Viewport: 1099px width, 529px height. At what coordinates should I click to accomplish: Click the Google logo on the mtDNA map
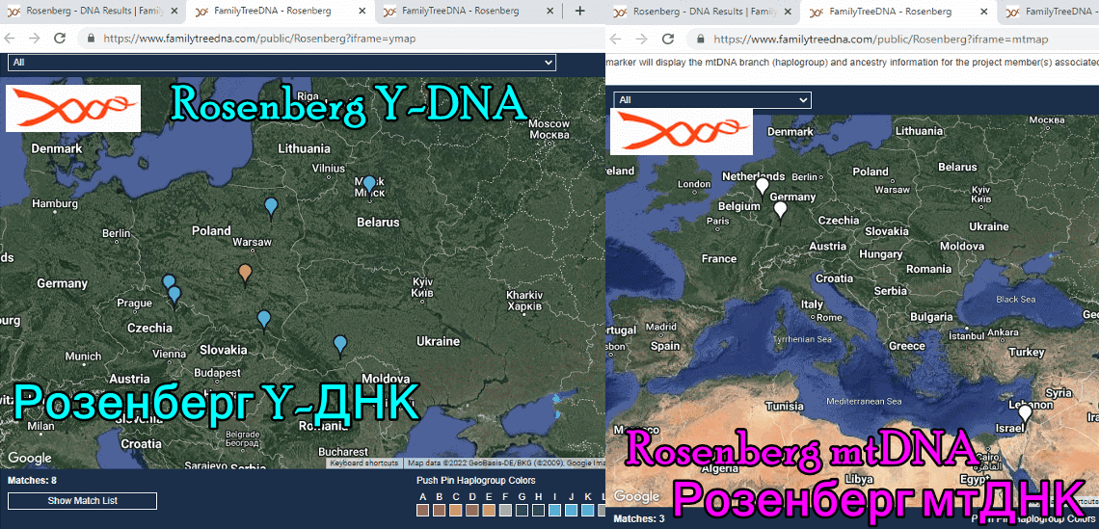point(637,496)
